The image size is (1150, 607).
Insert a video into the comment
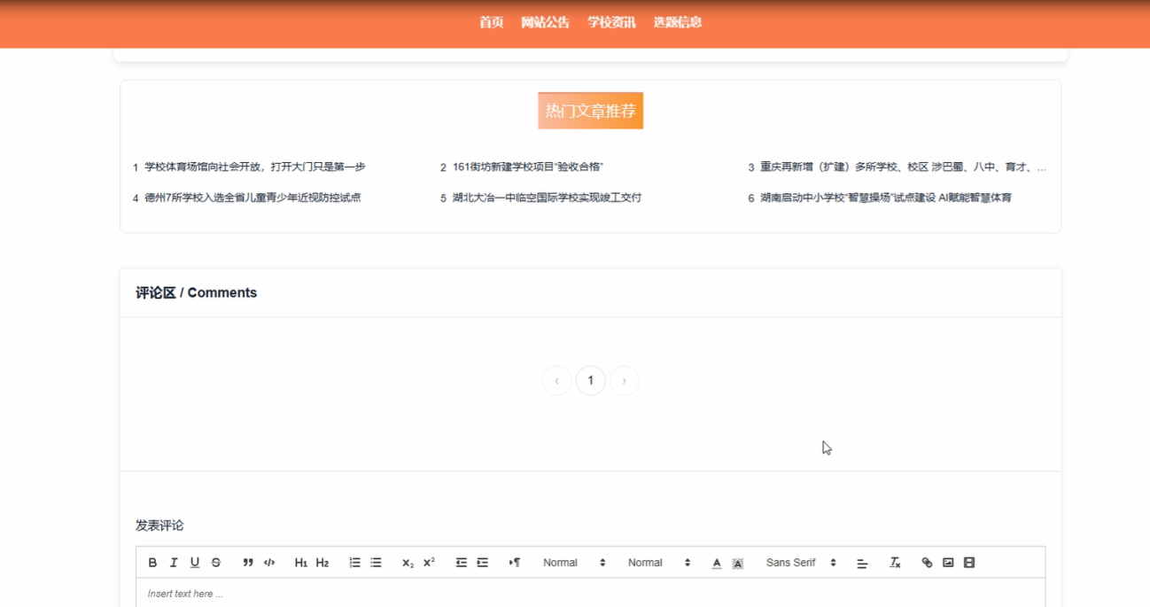[969, 563]
